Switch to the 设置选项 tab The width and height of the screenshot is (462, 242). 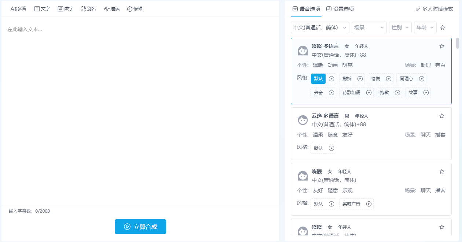pyautogui.click(x=340, y=9)
